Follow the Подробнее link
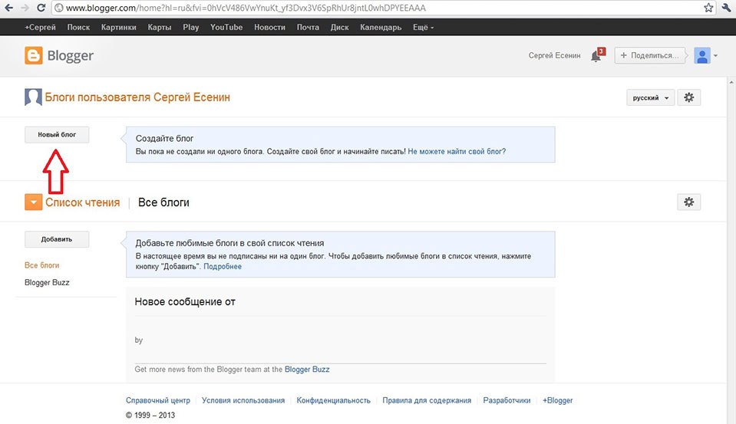Screen dimensions: 736x424 (x=223, y=266)
